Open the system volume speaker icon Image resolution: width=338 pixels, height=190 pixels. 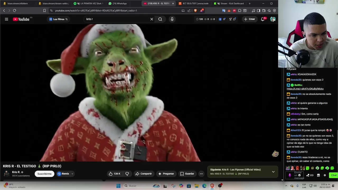(x=315, y=186)
